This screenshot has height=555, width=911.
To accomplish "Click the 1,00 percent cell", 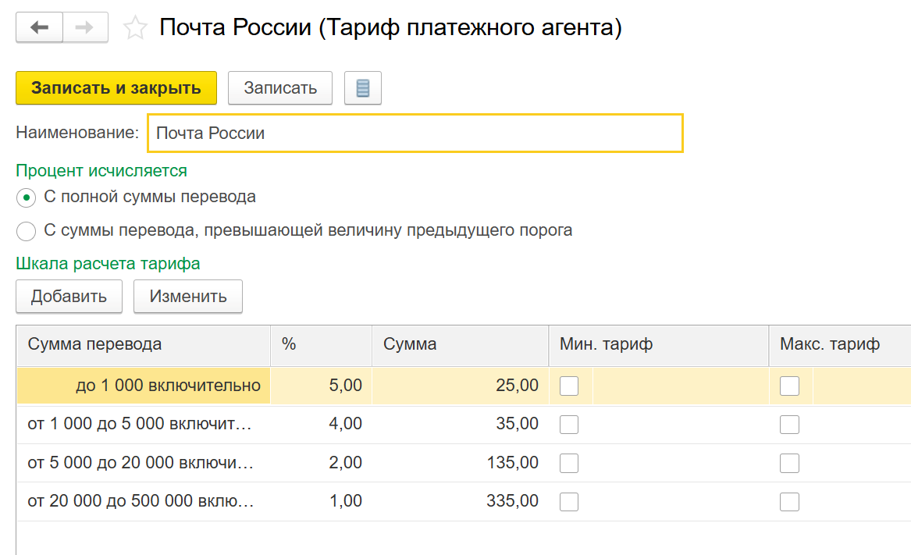I will pyautogui.click(x=322, y=502).
